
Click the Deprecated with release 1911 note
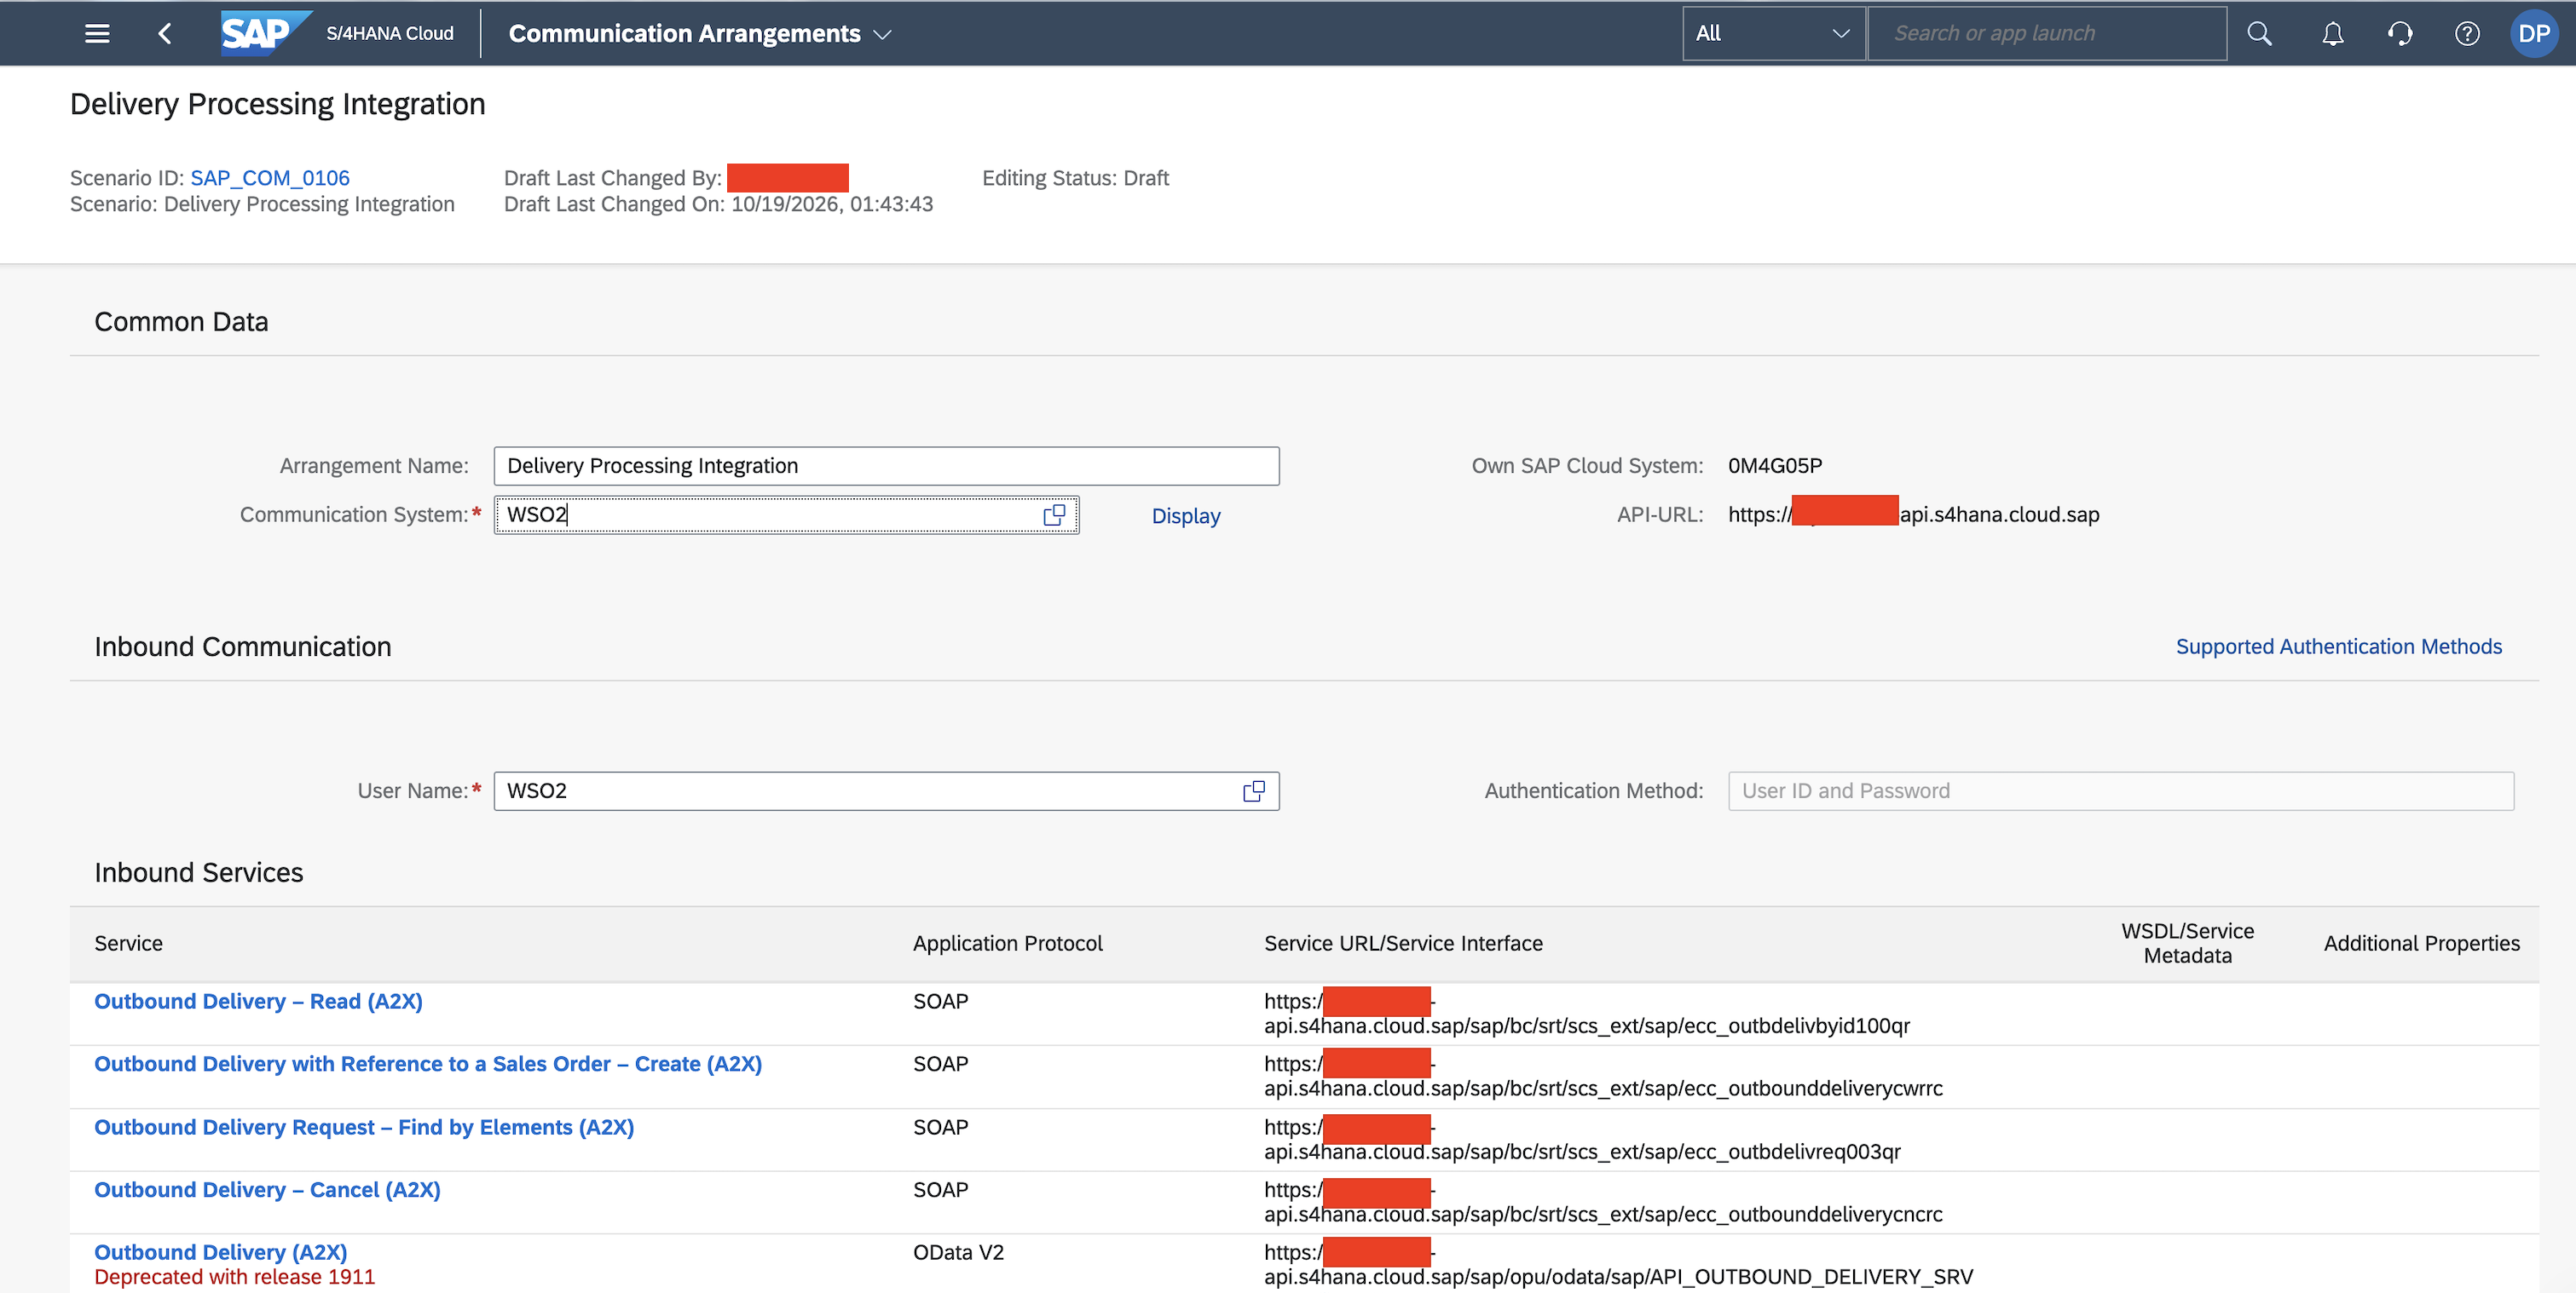point(235,1277)
